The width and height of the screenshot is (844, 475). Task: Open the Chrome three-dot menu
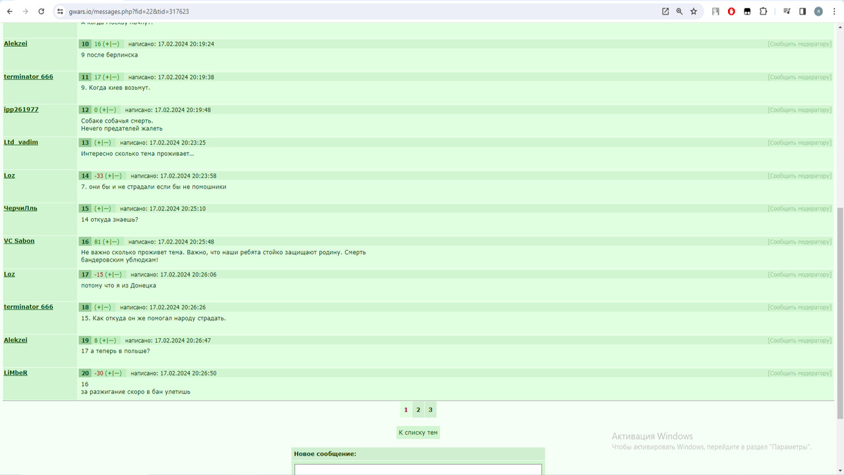834,11
